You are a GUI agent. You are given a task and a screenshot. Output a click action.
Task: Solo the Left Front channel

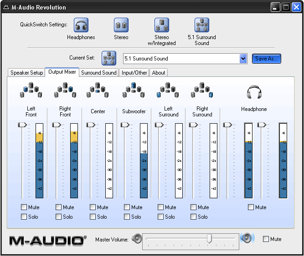[x=24, y=216]
